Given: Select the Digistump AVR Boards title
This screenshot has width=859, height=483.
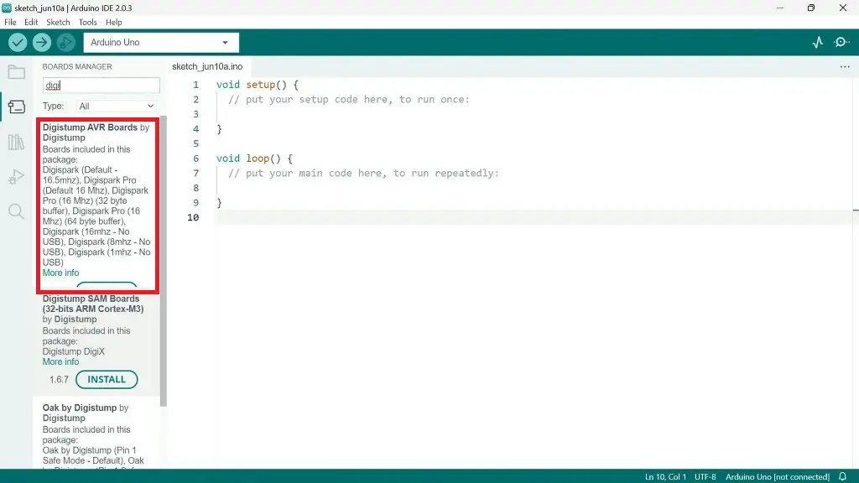Looking at the screenshot, I should click(90, 127).
